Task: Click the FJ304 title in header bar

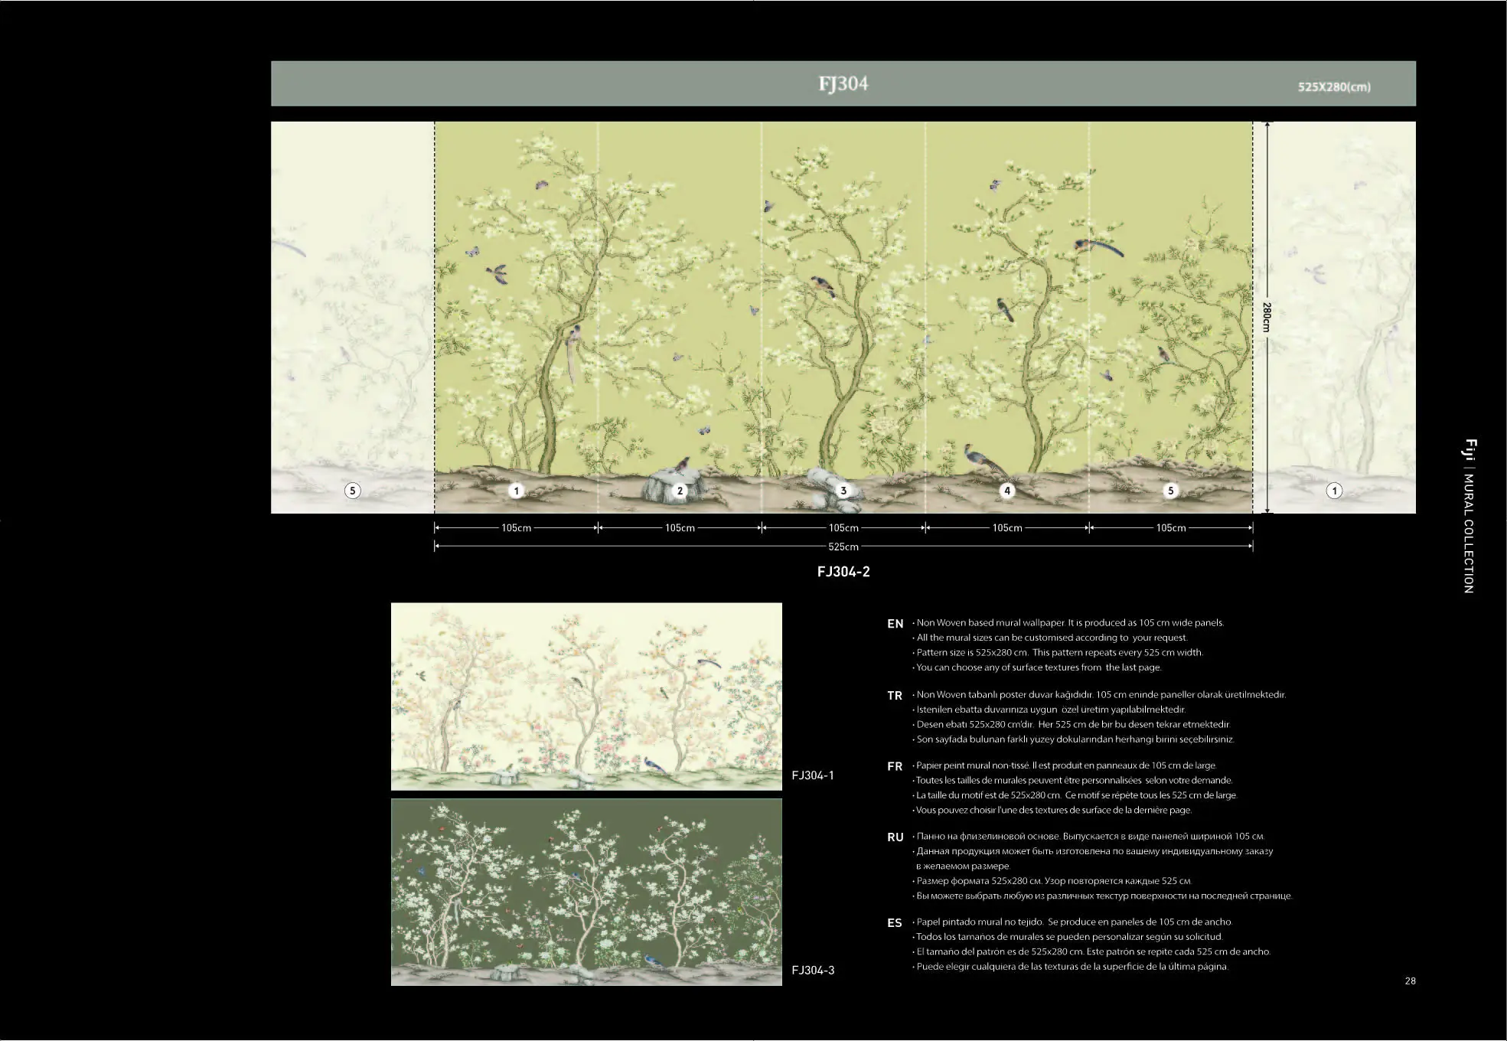Action: pos(843,83)
